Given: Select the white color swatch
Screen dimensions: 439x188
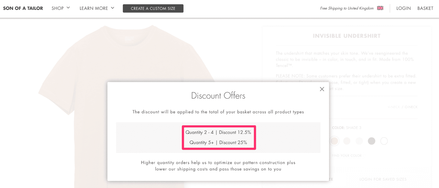Looking at the screenshot, I should click(384, 141).
